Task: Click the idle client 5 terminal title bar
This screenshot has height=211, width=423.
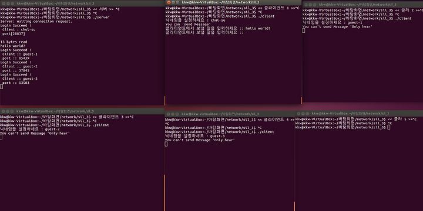Action: coord(359,114)
